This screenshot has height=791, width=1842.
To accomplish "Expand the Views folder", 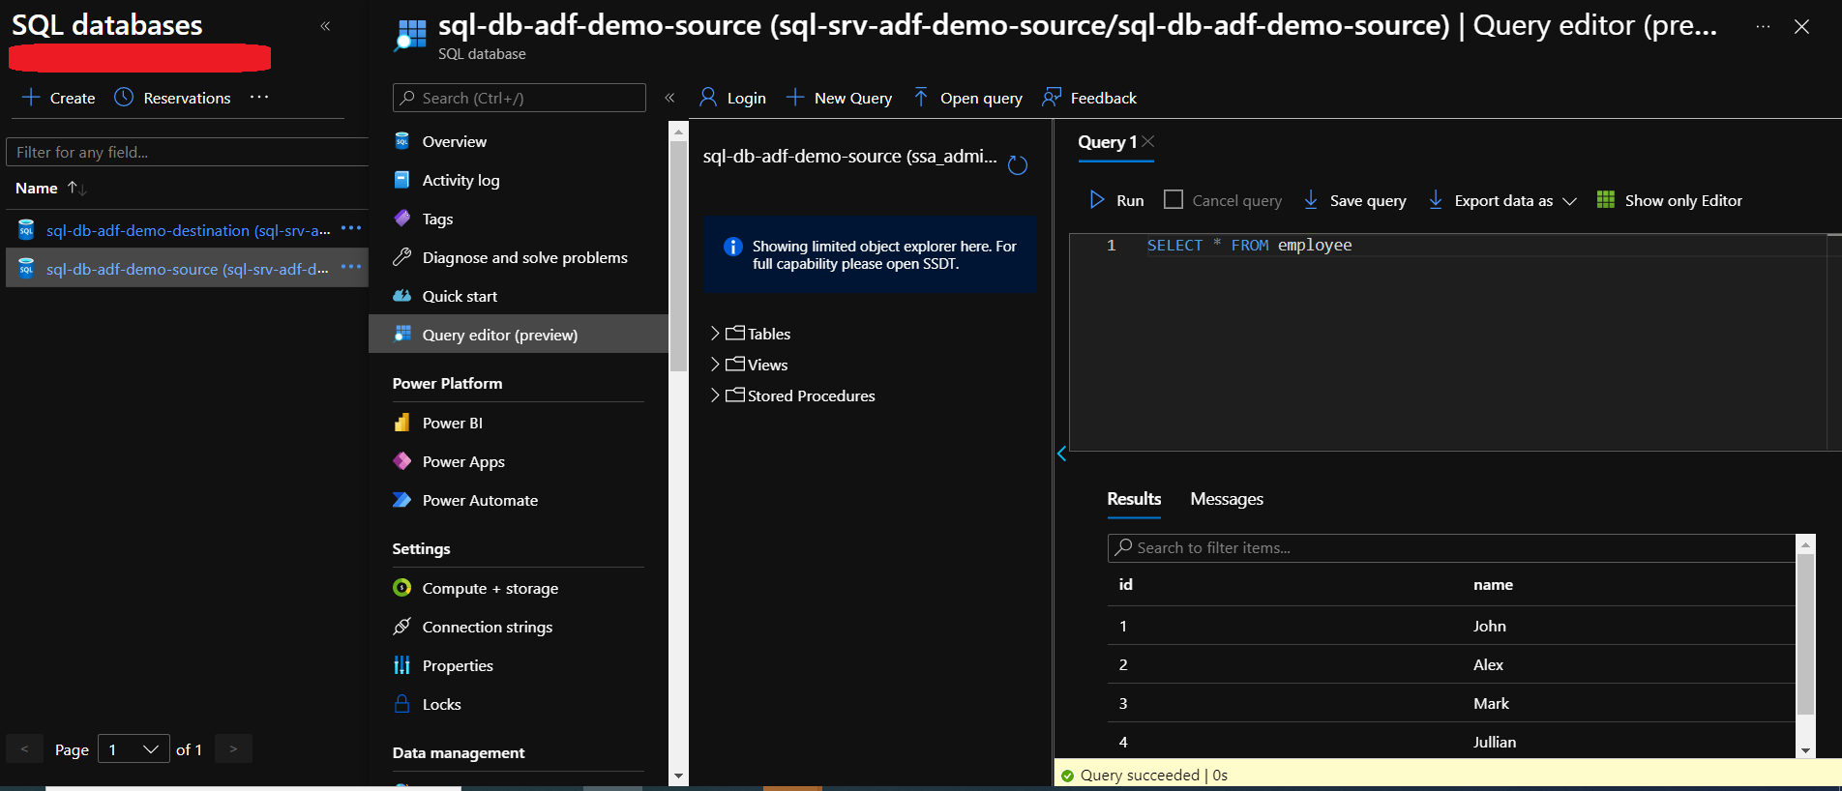I will coord(715,365).
